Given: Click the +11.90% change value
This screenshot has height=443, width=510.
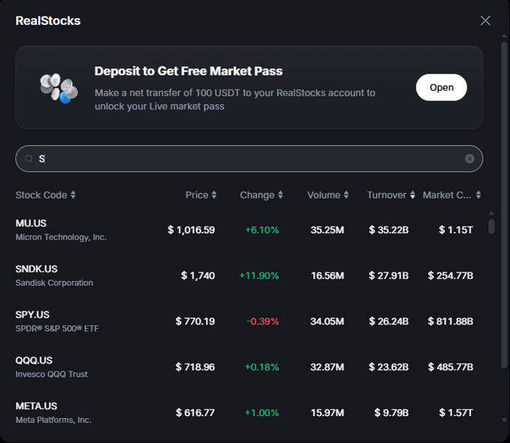Looking at the screenshot, I should click(259, 276).
